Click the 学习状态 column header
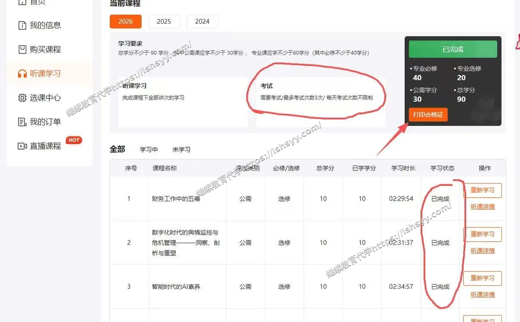The image size is (520, 322). [443, 168]
